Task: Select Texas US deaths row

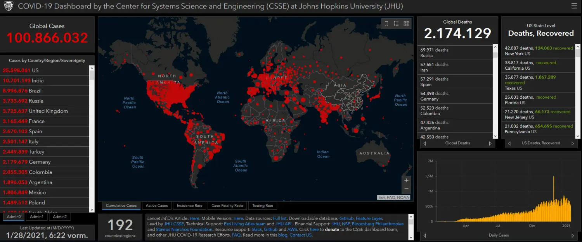Action: [539, 82]
